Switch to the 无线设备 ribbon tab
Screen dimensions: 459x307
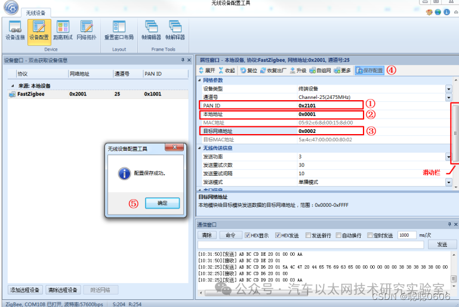point(36,13)
